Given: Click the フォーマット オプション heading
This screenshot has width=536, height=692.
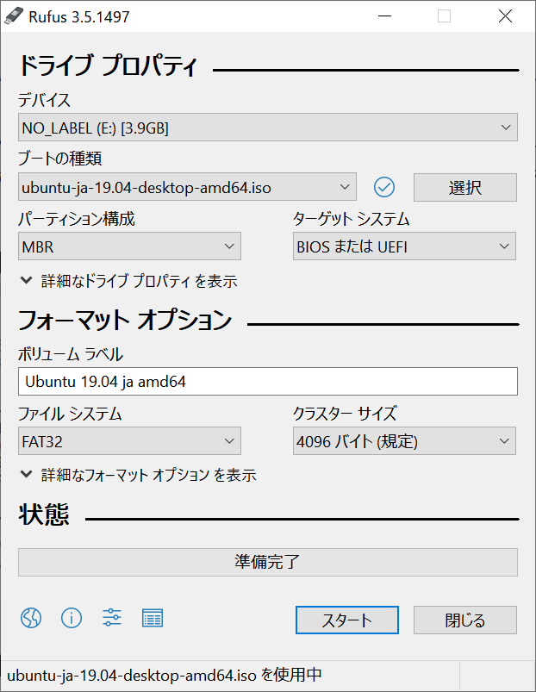Looking at the screenshot, I should 125,320.
